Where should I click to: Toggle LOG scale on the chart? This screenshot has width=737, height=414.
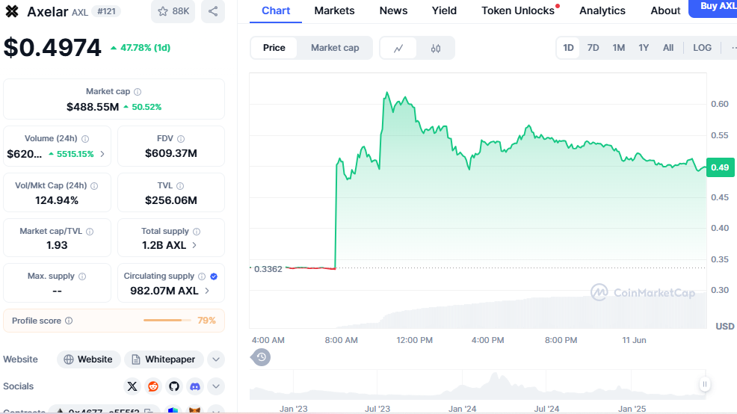(702, 48)
